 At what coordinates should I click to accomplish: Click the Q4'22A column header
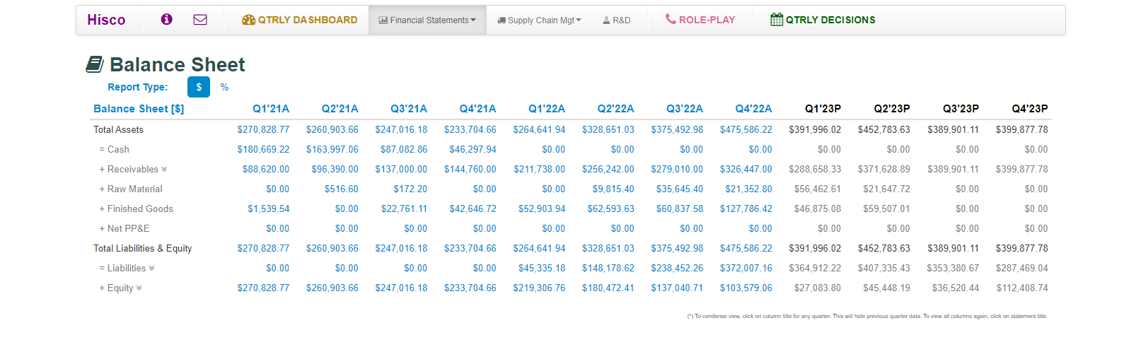click(753, 109)
